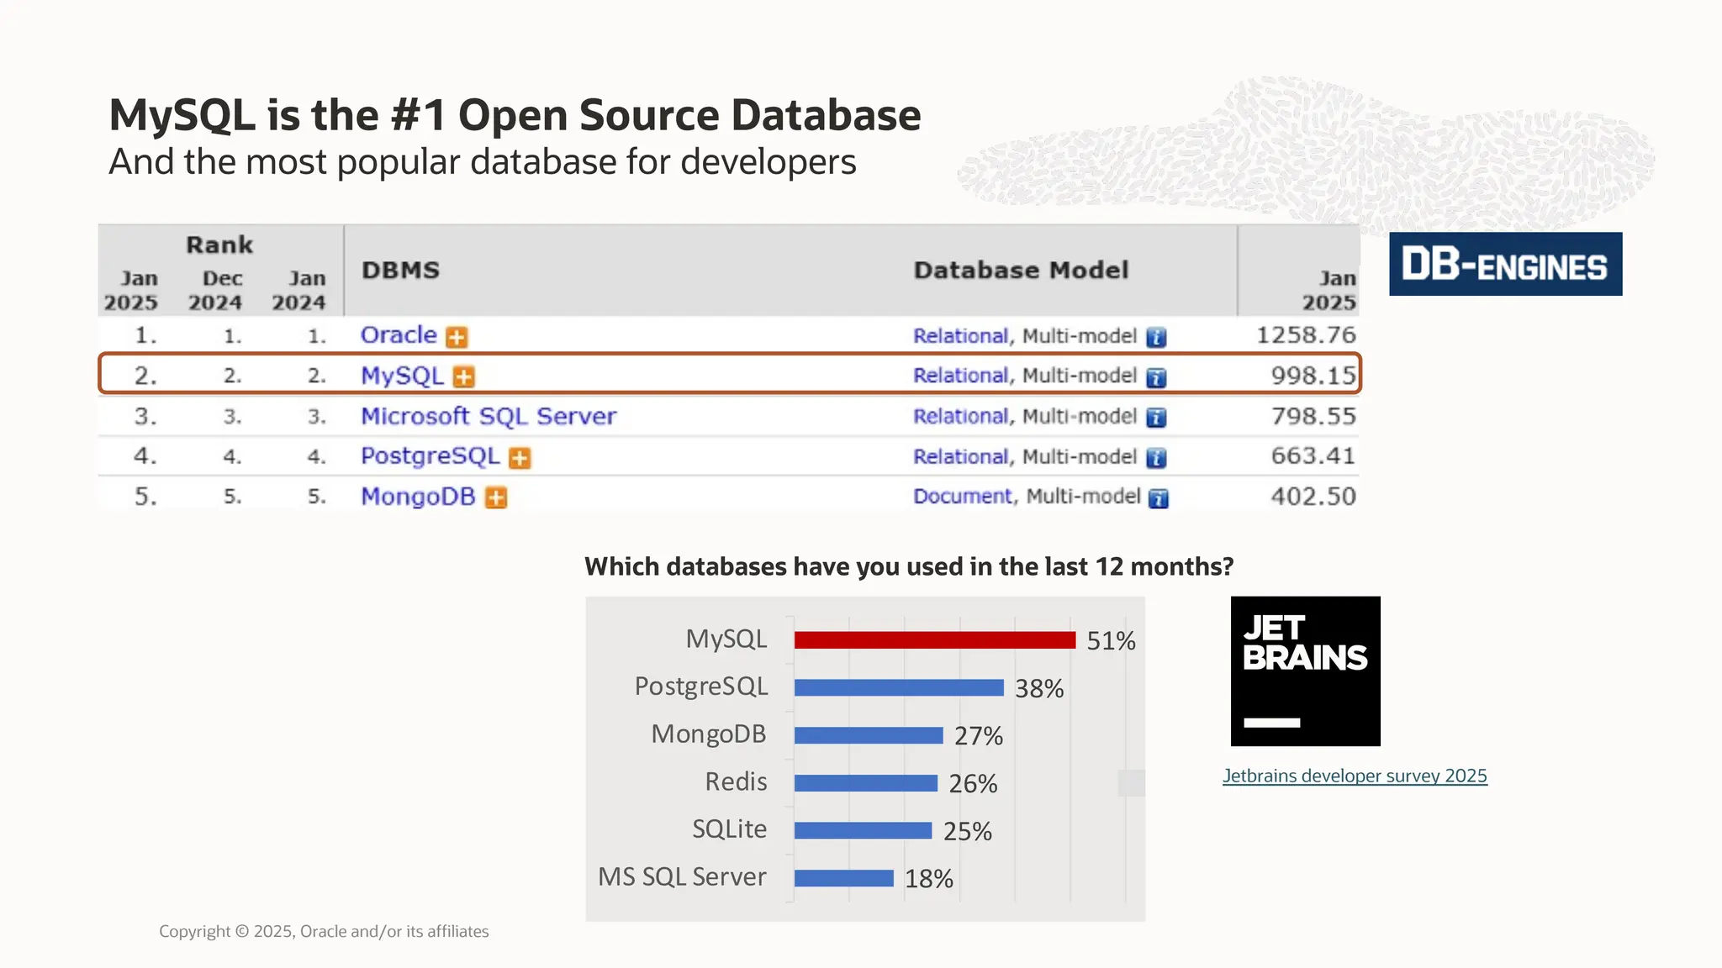The height and width of the screenshot is (968, 1722).
Task: Click the 27% label in the chart
Action: pos(979,736)
